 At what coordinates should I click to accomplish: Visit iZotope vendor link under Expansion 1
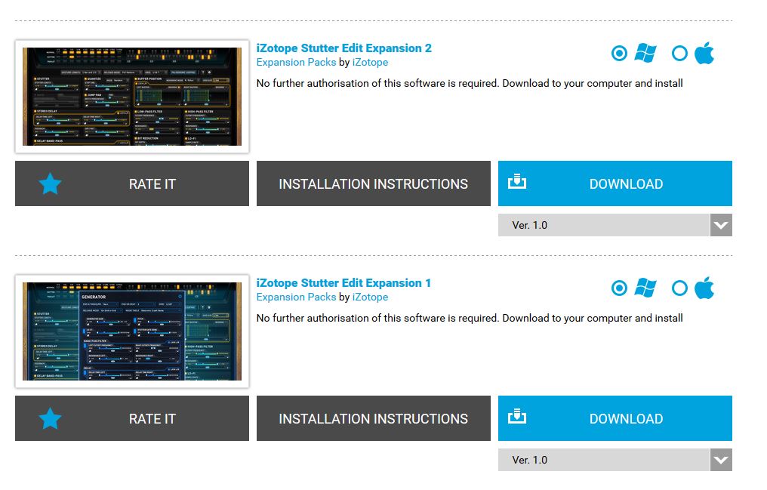pos(371,297)
